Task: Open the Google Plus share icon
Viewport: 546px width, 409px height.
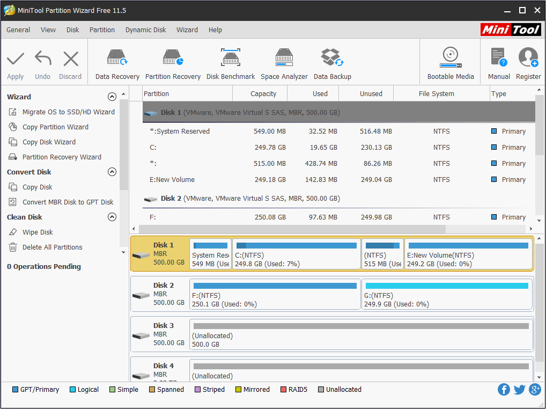Action: point(535,390)
